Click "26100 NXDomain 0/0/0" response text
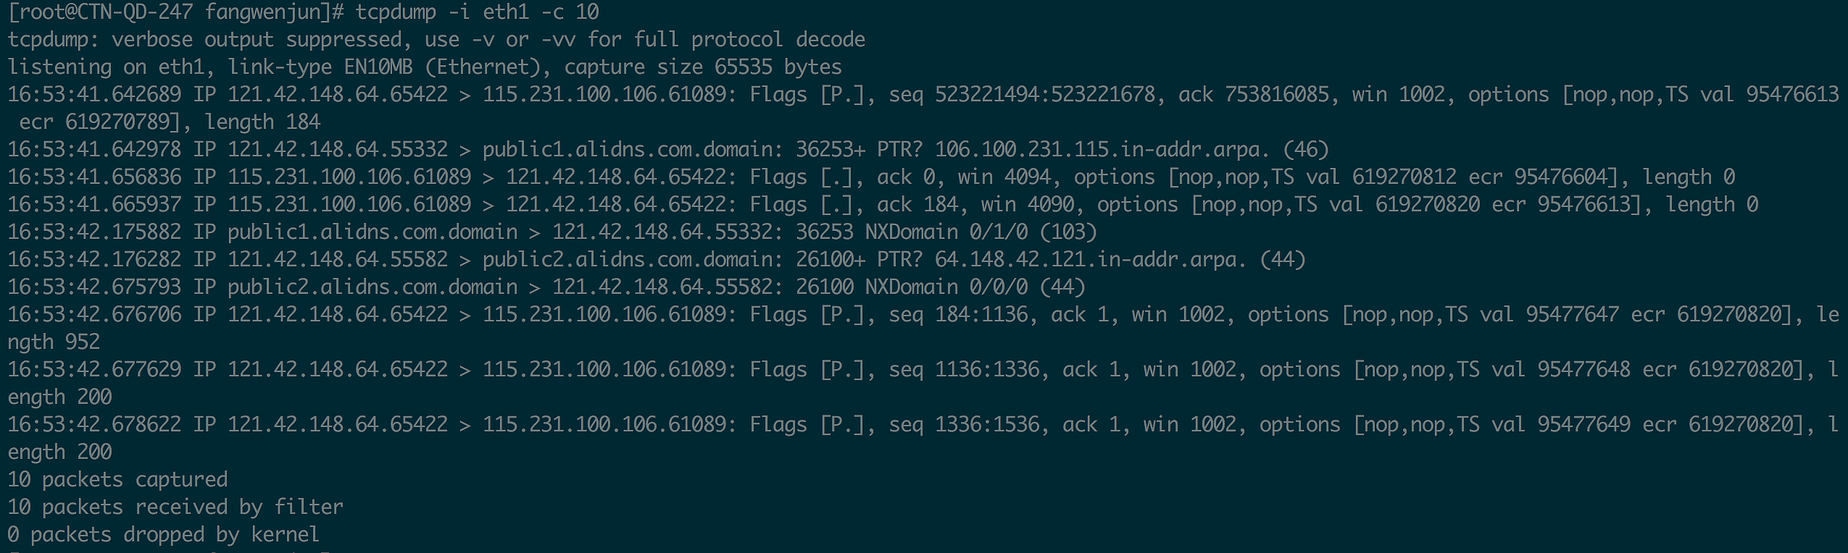 click(x=912, y=287)
